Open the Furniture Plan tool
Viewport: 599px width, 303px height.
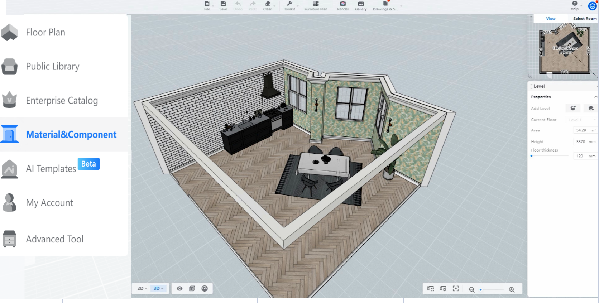point(315,5)
